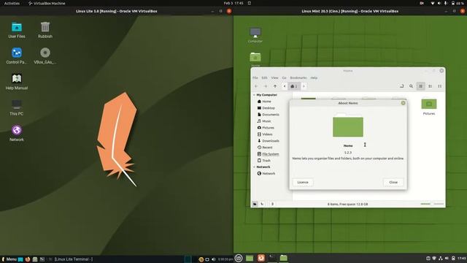The image size is (467, 263).
Task: Open the Help menu in Nemo
Action: pyautogui.click(x=314, y=78)
